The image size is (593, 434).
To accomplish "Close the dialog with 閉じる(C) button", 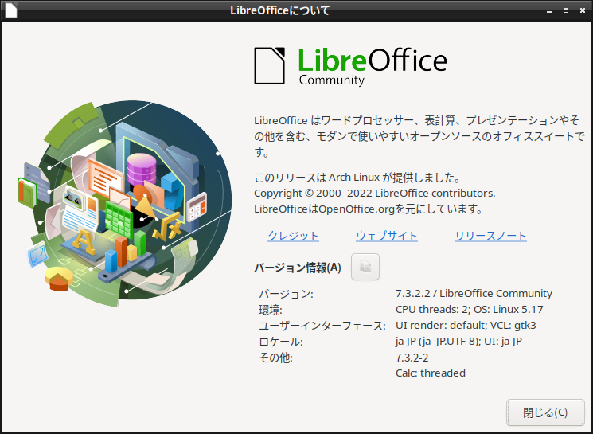I will click(x=545, y=412).
